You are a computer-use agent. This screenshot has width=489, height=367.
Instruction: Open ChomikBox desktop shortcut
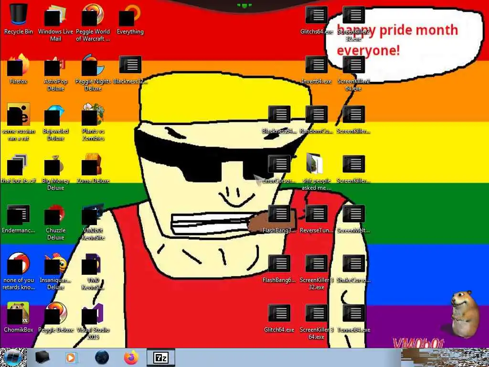(19, 317)
